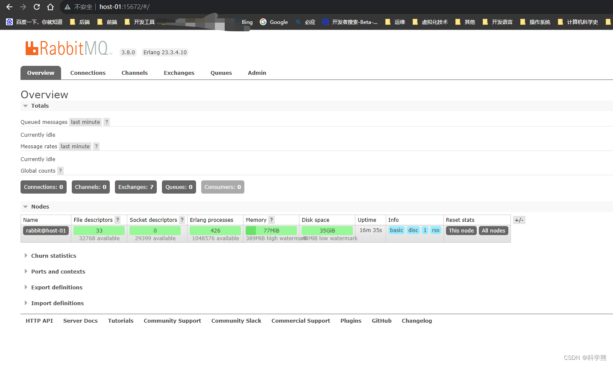Switch to the Queues tab
Viewport: 613px width, 365px height.
(221, 73)
